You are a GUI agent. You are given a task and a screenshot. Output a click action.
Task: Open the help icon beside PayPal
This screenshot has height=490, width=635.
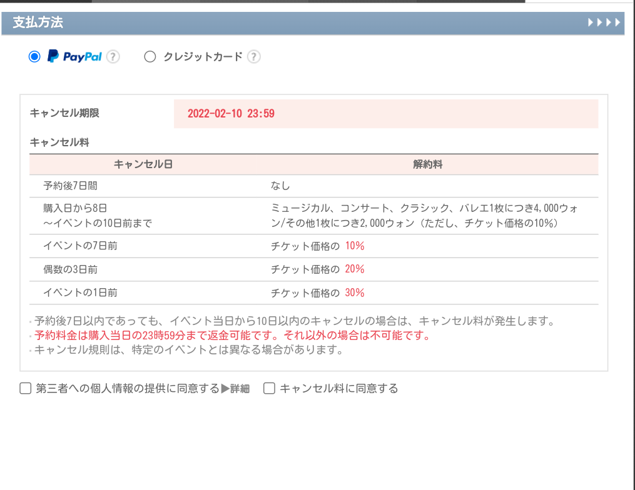point(113,57)
